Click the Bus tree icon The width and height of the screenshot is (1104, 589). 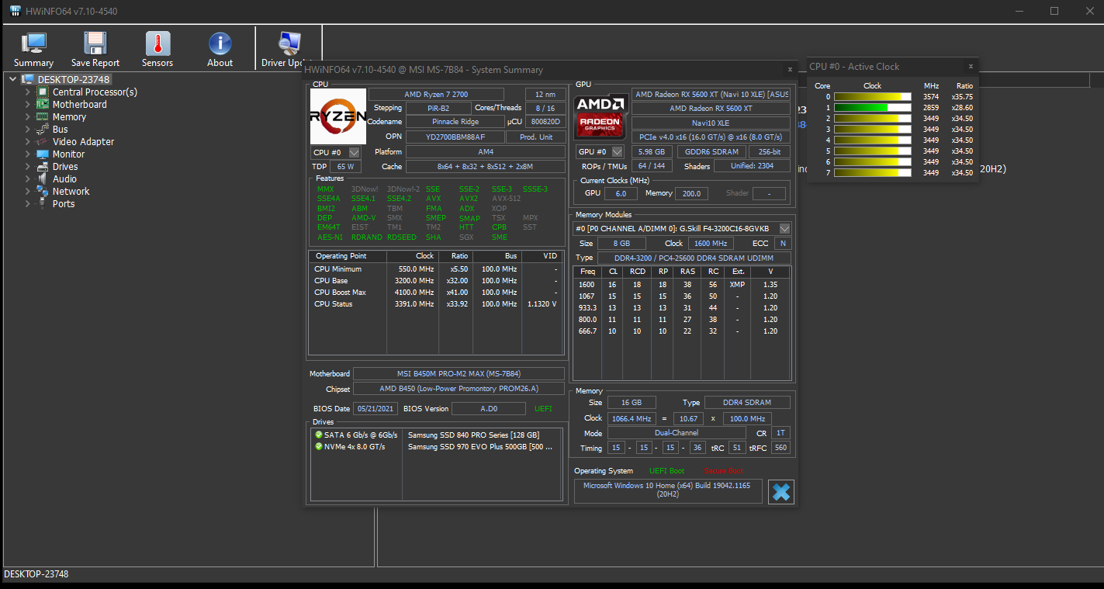click(x=43, y=129)
